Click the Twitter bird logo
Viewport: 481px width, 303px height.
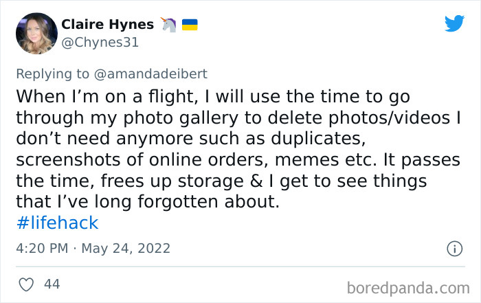(x=454, y=24)
